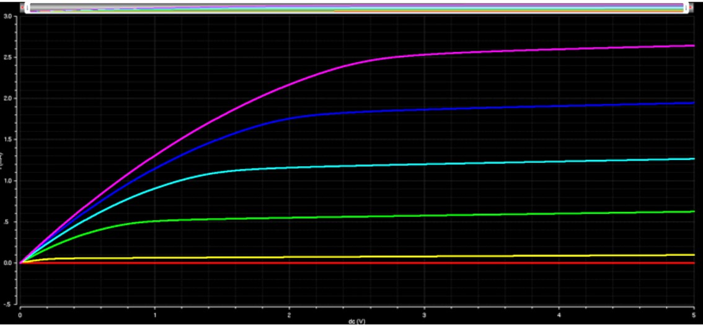Click the y-axis tick label "0.0"

(7, 263)
